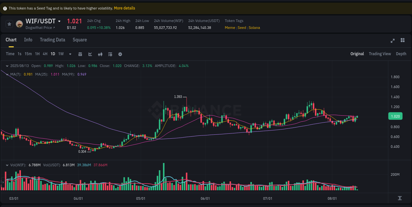This screenshot has height=207, width=412.
Task: Expand the chart to fullscreen
Action: [x=393, y=40]
